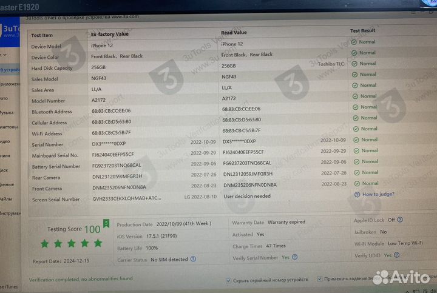Open the Ringtones section in left sidebar
Screen dimensions: 437x293
(x=6, y=126)
